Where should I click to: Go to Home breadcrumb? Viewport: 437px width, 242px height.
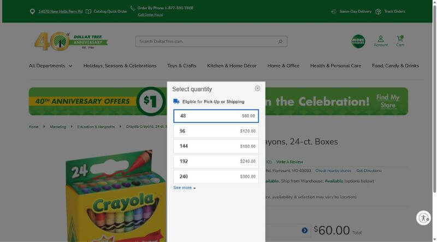(x=33, y=127)
